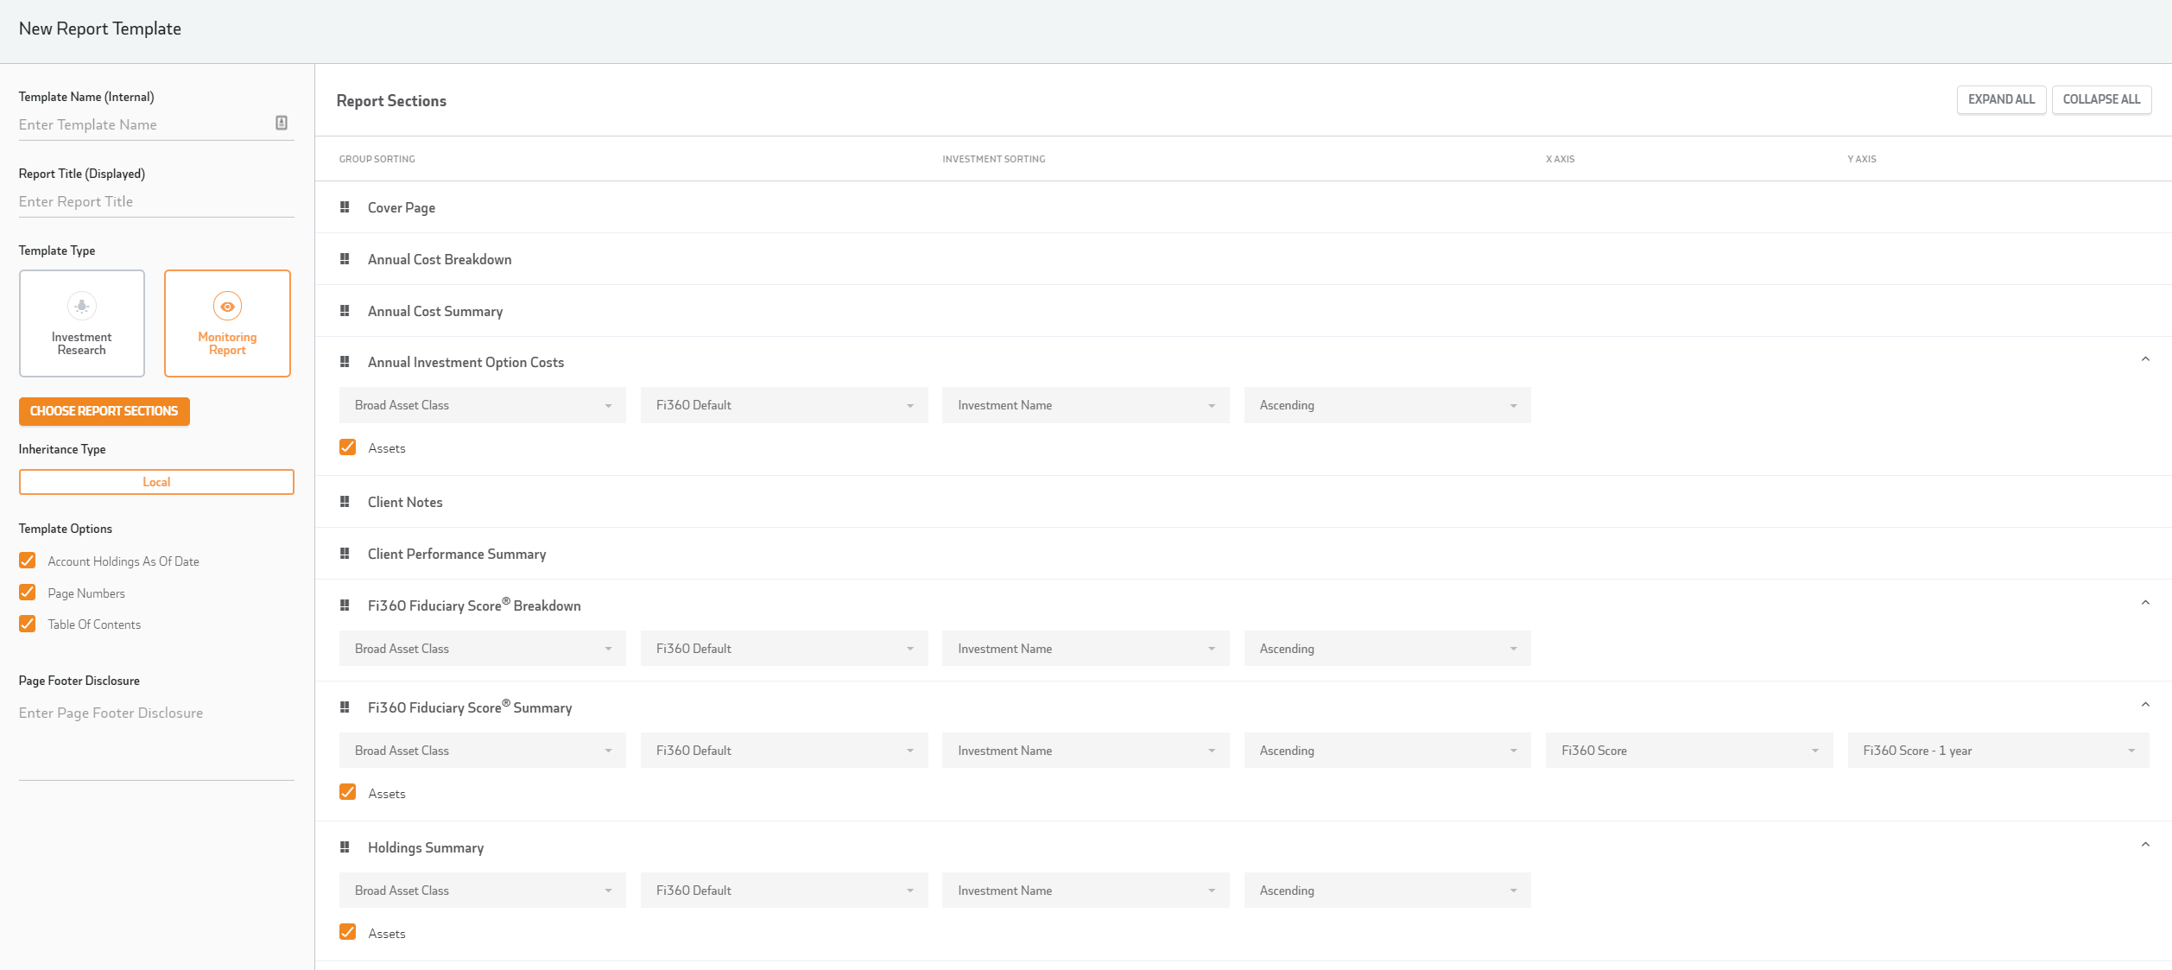
Task: Uncheck Assets under Holdings Summary
Action: point(348,932)
